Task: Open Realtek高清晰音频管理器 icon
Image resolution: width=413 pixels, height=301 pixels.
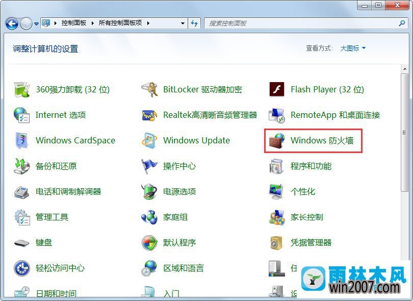Action: click(x=149, y=115)
